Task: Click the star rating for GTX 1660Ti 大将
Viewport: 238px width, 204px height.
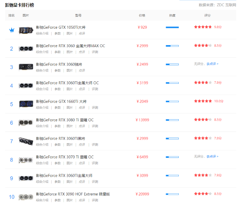Action: tap(203, 101)
